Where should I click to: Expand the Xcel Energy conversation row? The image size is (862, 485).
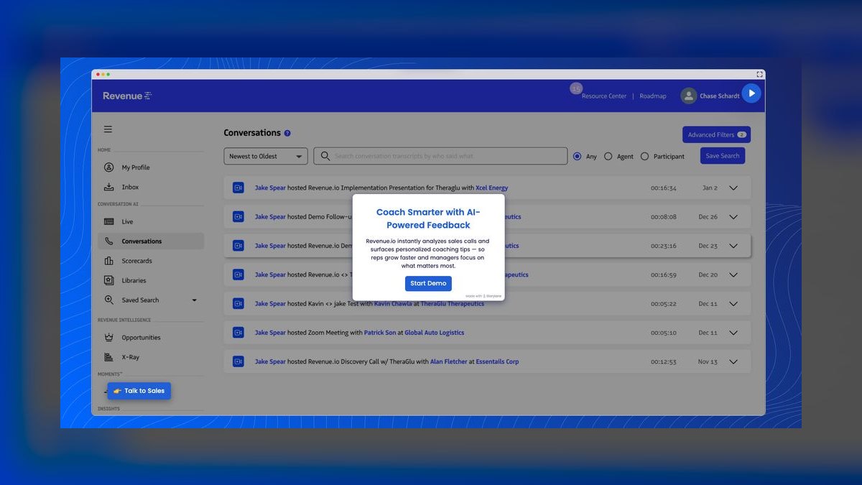[x=733, y=188]
